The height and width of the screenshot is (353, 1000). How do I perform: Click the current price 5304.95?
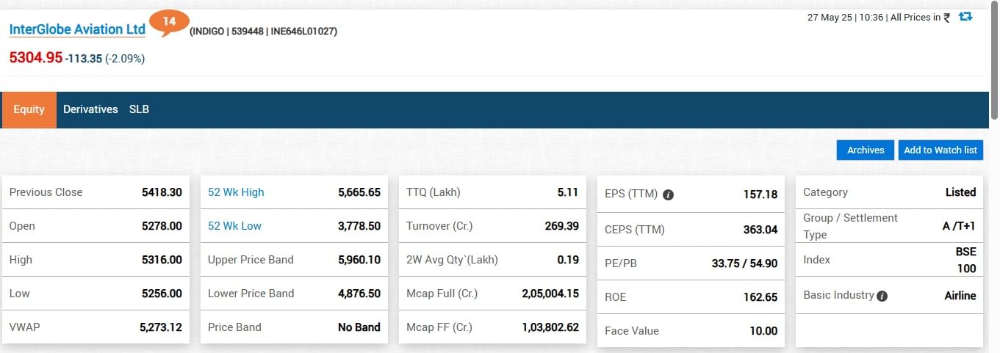coord(36,58)
